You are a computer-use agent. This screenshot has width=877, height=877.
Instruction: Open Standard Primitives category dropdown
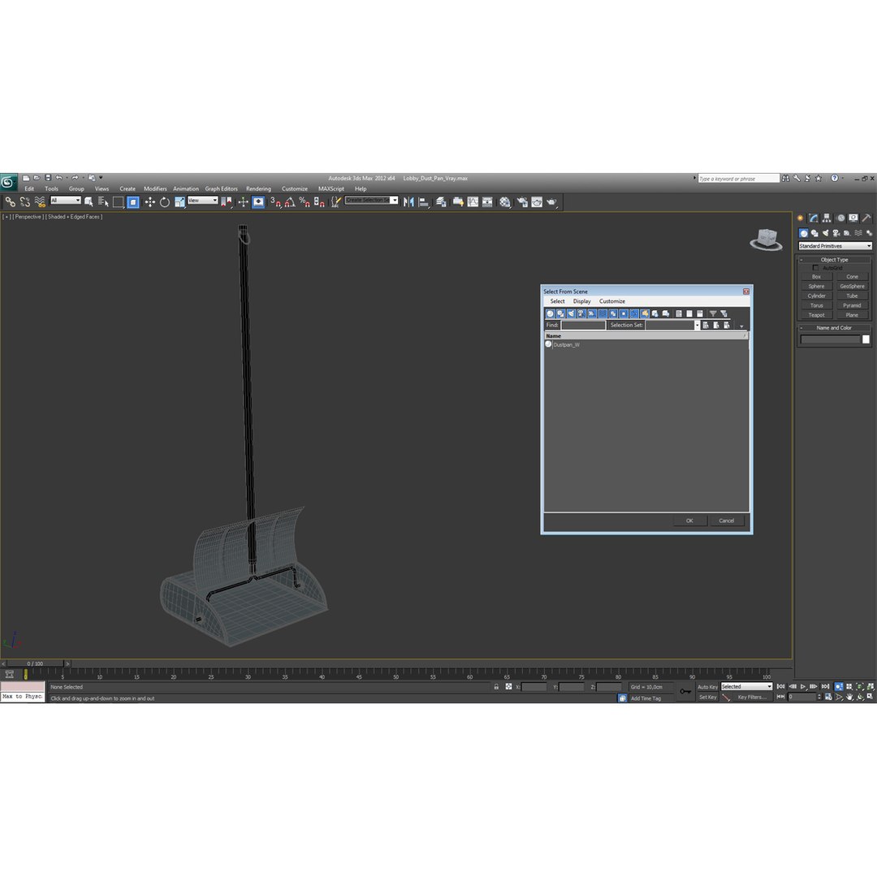coord(835,246)
